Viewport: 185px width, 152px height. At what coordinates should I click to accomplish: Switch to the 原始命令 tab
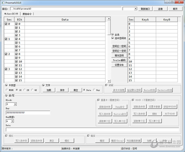[x=27, y=14]
